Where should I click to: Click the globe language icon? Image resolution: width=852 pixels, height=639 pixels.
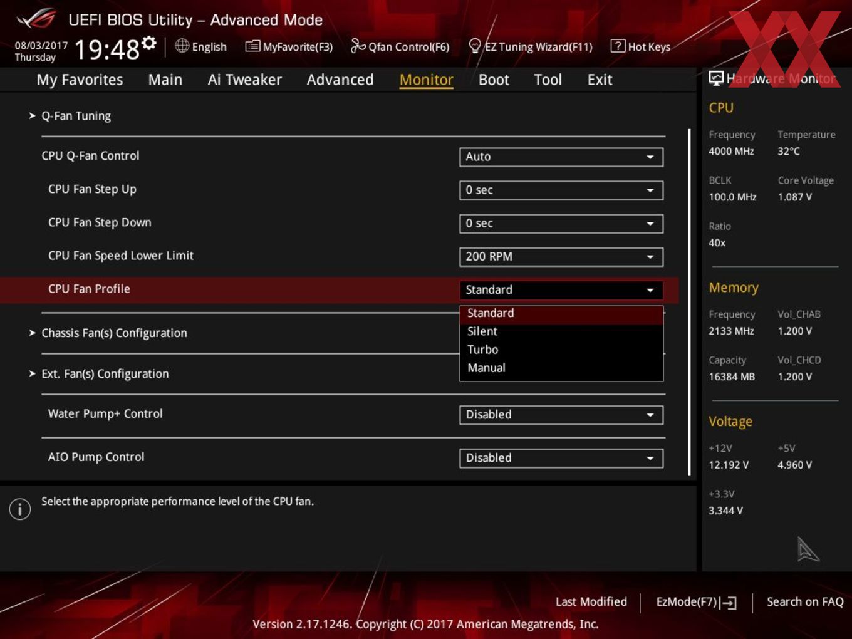pos(182,46)
